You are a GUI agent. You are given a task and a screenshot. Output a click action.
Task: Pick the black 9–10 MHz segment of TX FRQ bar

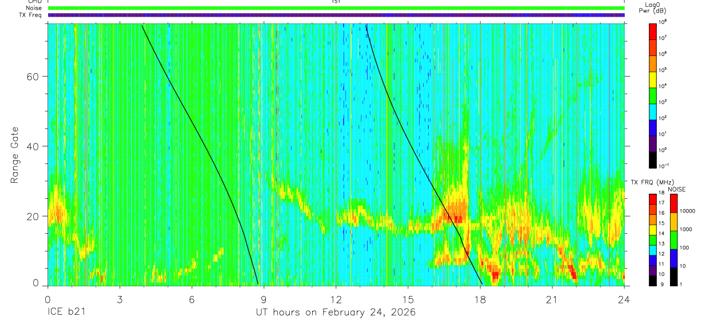click(653, 281)
